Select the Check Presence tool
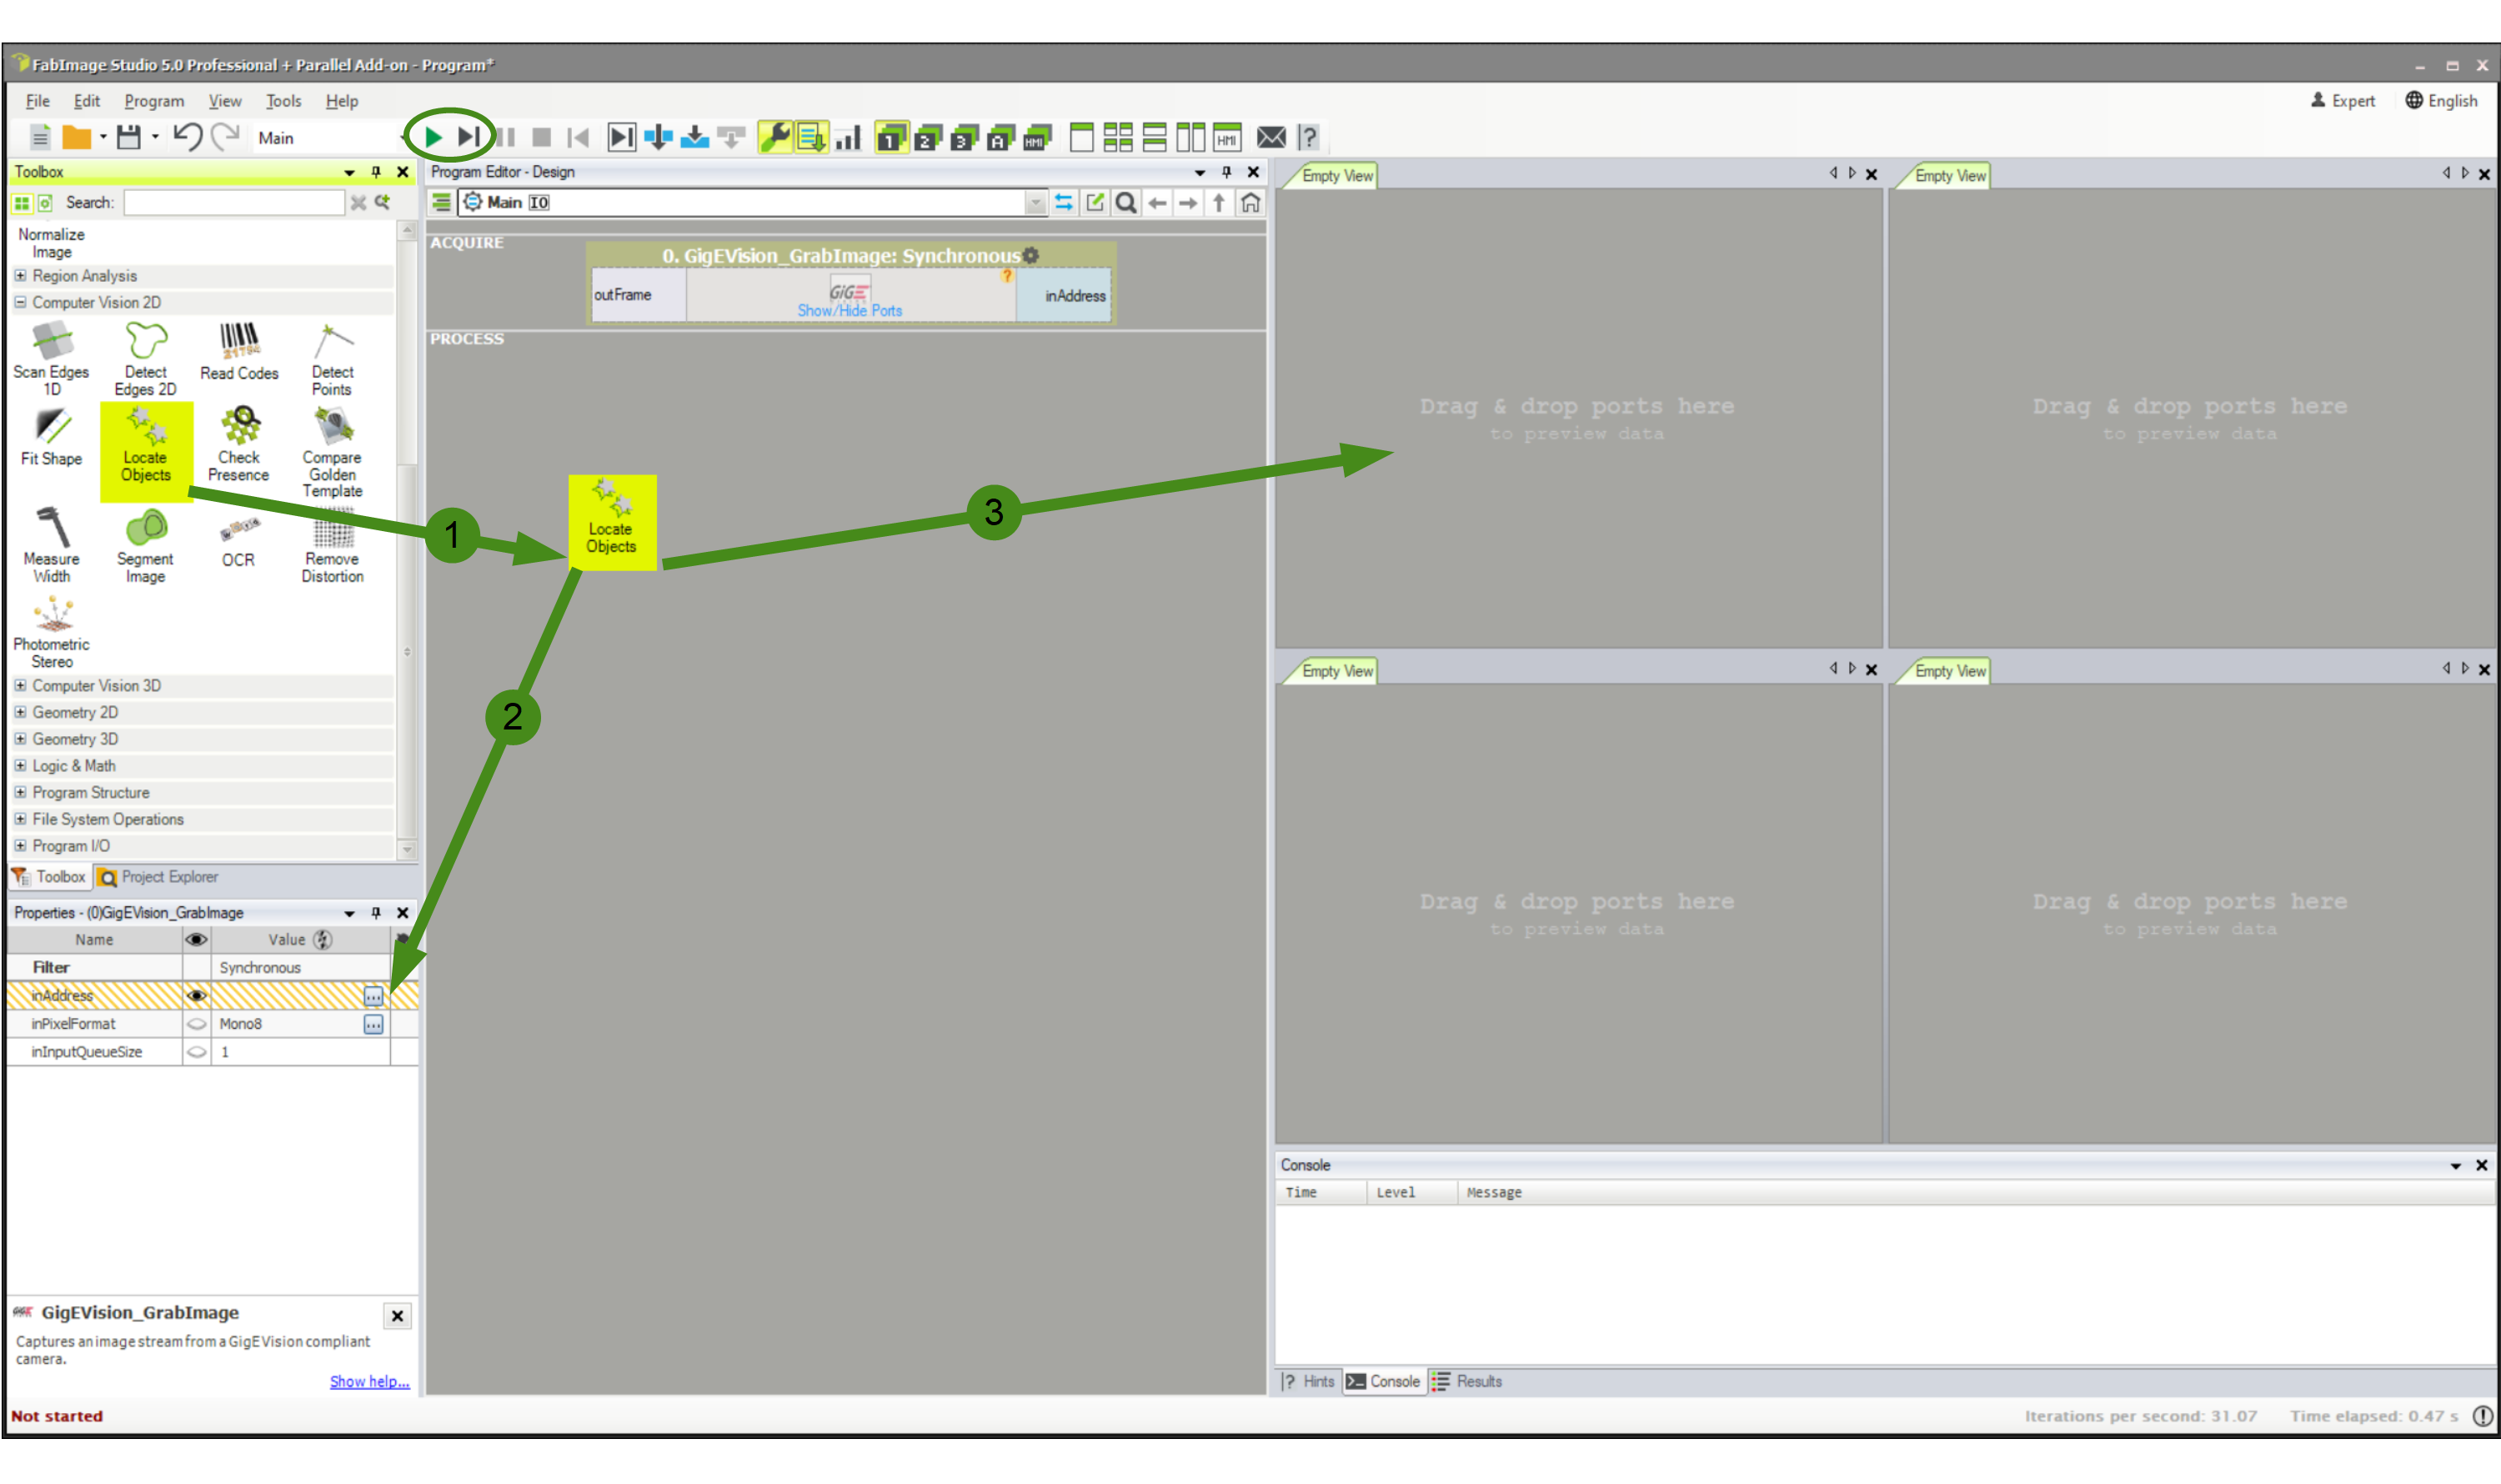 pos(239,444)
